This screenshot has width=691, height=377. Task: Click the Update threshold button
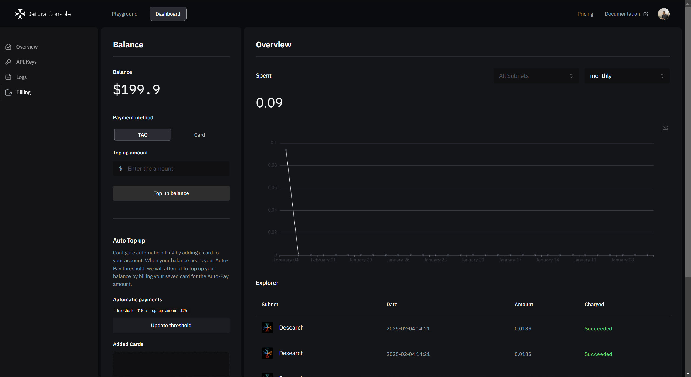[171, 326]
